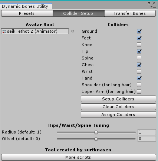Click the Ground collider label
158x161 pixels.
89,31
